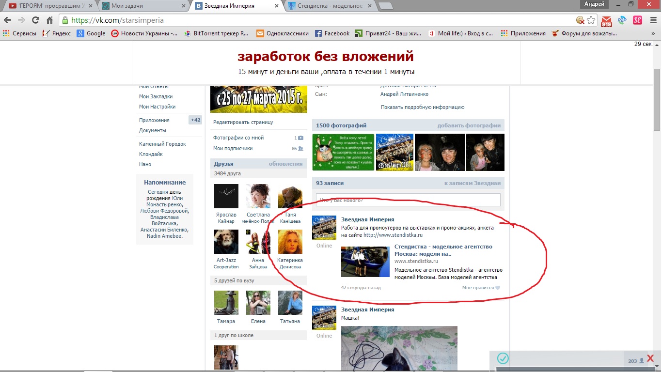Click Редактировать страницу
Image resolution: width=662 pixels, height=372 pixels.
point(243,122)
